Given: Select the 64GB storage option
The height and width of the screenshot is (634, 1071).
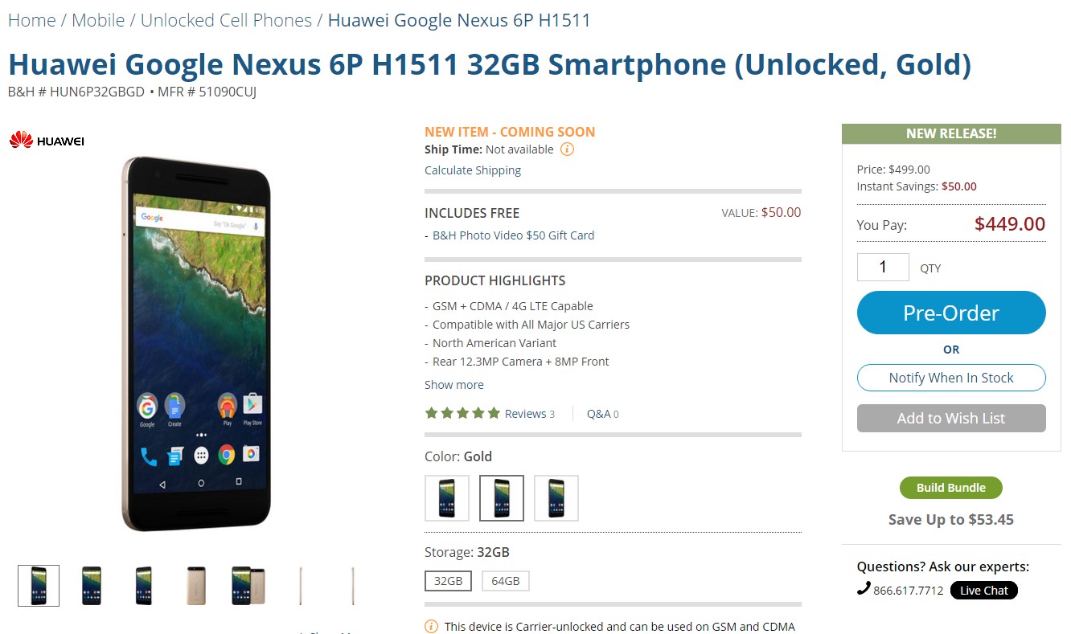Looking at the screenshot, I should tap(506, 580).
